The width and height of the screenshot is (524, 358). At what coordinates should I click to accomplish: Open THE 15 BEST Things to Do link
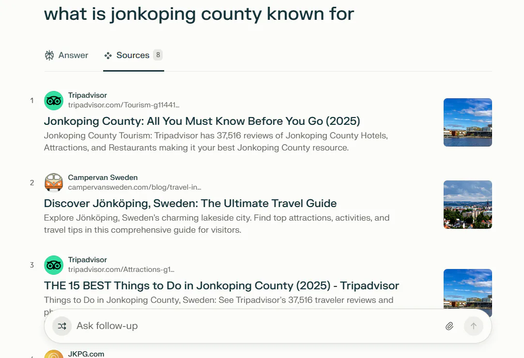click(221, 285)
